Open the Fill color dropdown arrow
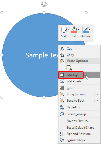Viewport: 101px width, 144px height. click(78, 29)
